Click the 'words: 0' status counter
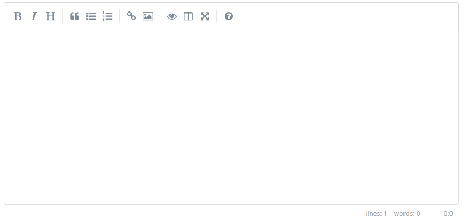 point(407,214)
